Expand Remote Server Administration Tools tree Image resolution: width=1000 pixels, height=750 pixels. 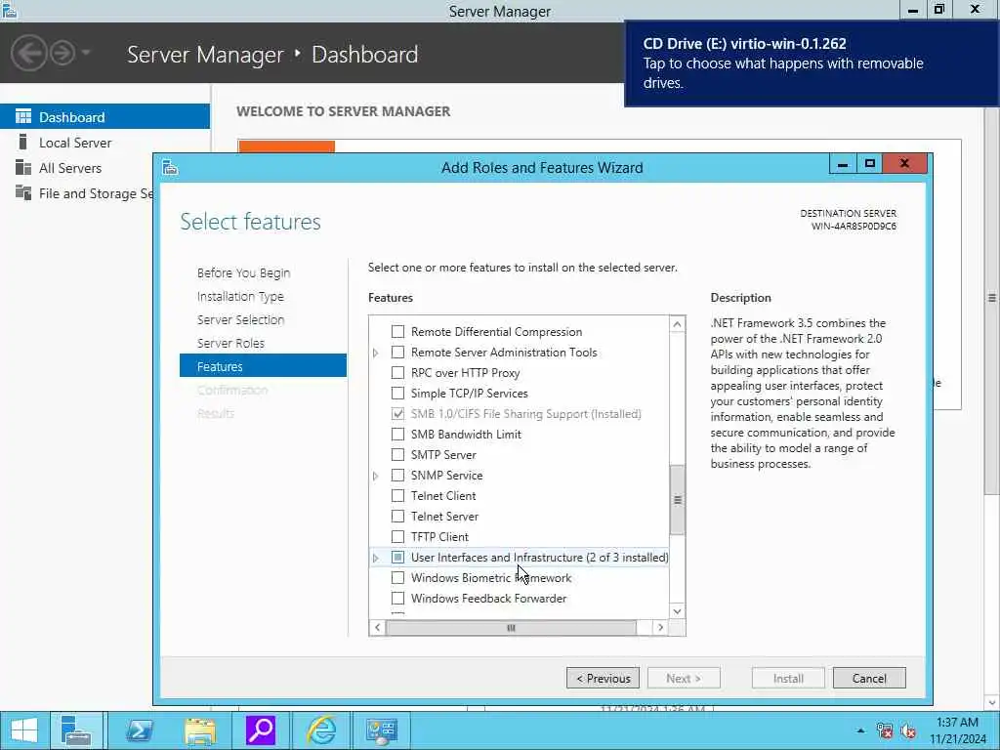[376, 353]
